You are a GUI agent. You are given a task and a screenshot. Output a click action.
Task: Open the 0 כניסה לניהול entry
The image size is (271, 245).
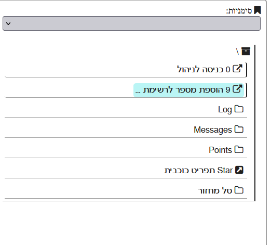(126, 70)
